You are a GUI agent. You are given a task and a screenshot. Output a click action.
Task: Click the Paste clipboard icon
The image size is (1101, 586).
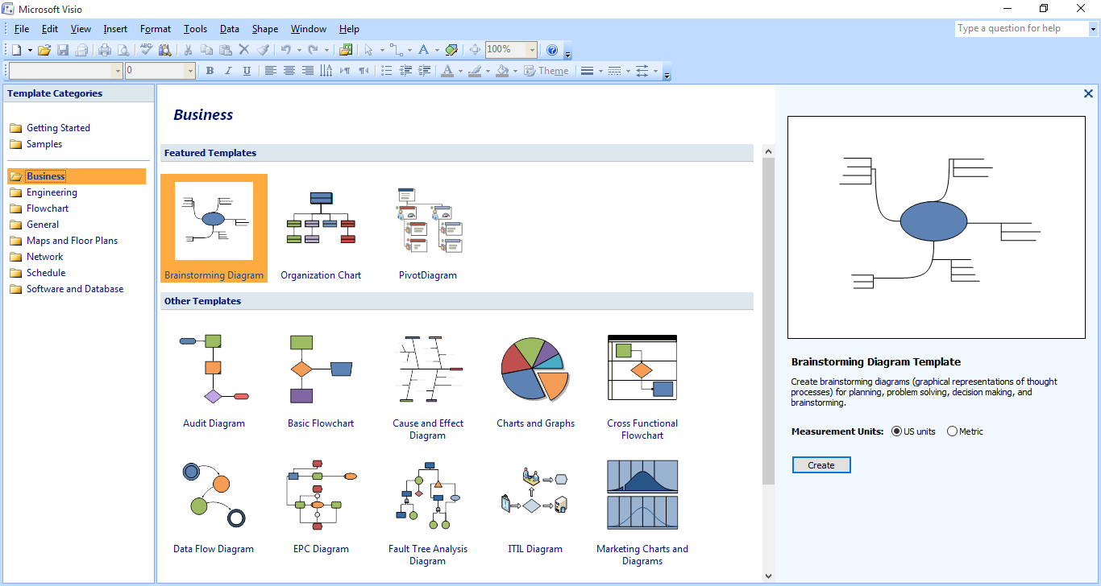pos(226,50)
